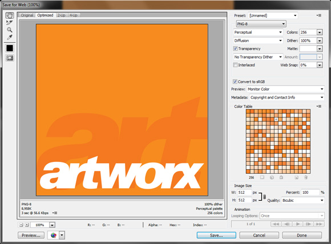Screen dimensions: 331x244
Task: Toggle slices visibility icon
Action: (x=10, y=58)
